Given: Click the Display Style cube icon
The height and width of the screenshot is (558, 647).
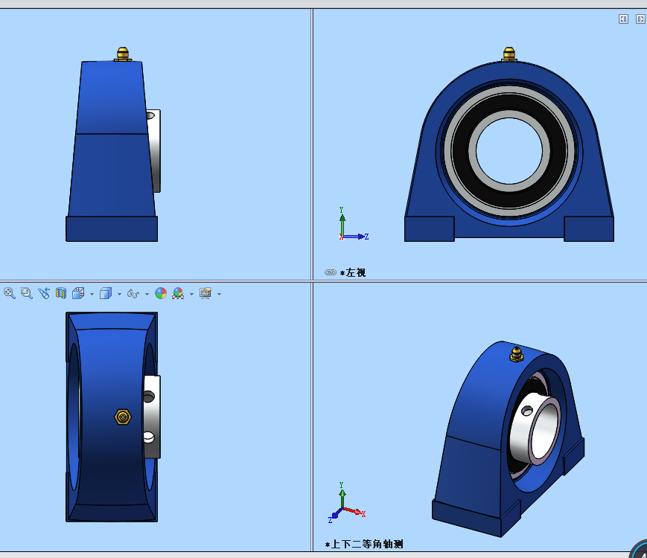Looking at the screenshot, I should (x=106, y=293).
